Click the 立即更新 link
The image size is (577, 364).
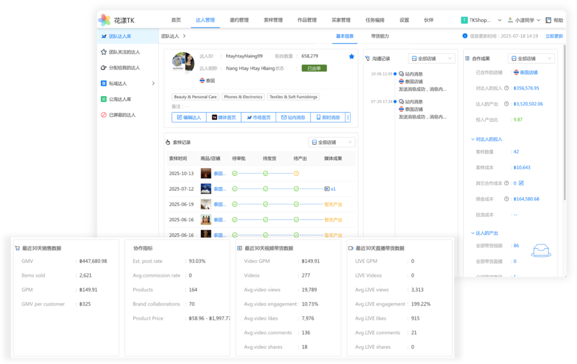pyautogui.click(x=554, y=36)
